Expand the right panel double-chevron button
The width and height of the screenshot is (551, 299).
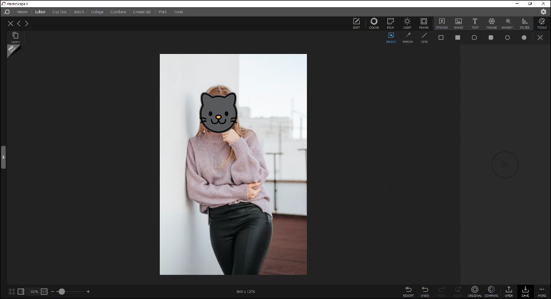coord(505,164)
